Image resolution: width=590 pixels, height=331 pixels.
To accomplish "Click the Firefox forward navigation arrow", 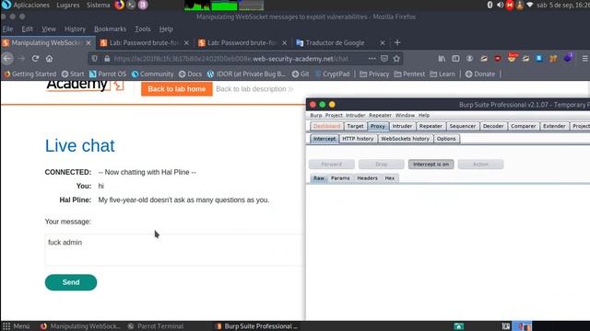I will [x=21, y=59].
